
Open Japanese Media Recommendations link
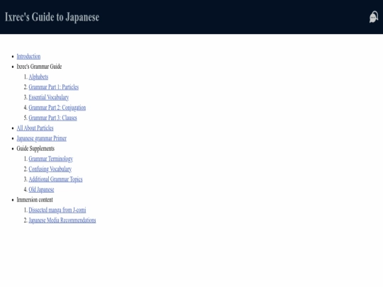[62, 220]
